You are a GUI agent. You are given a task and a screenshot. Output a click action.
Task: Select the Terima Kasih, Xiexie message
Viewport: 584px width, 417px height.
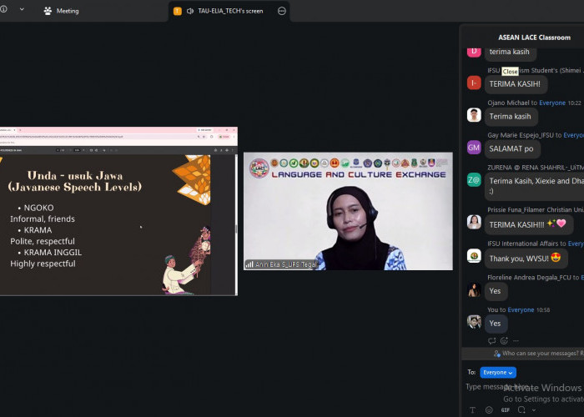[535, 186]
